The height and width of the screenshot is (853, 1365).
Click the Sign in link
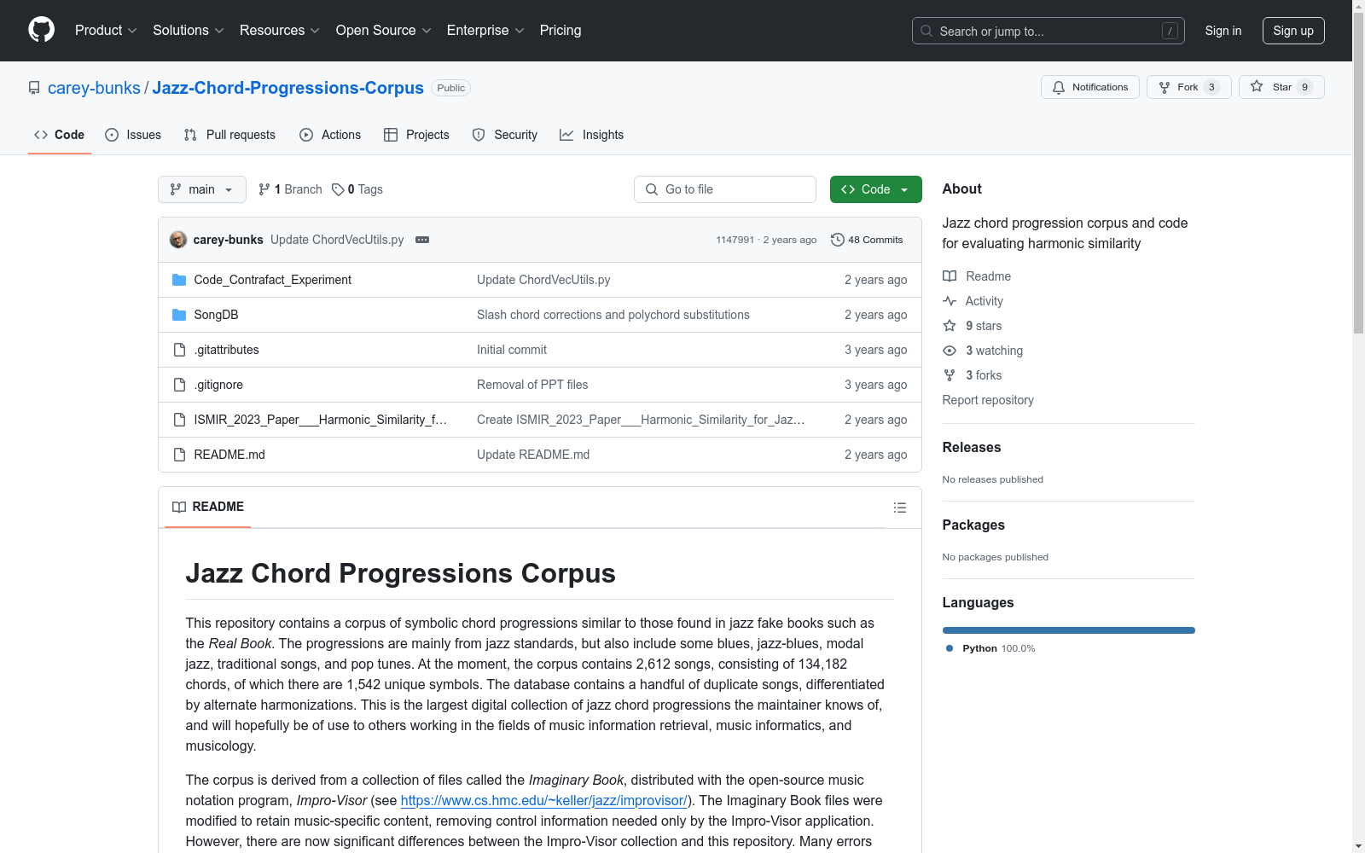[1223, 31]
